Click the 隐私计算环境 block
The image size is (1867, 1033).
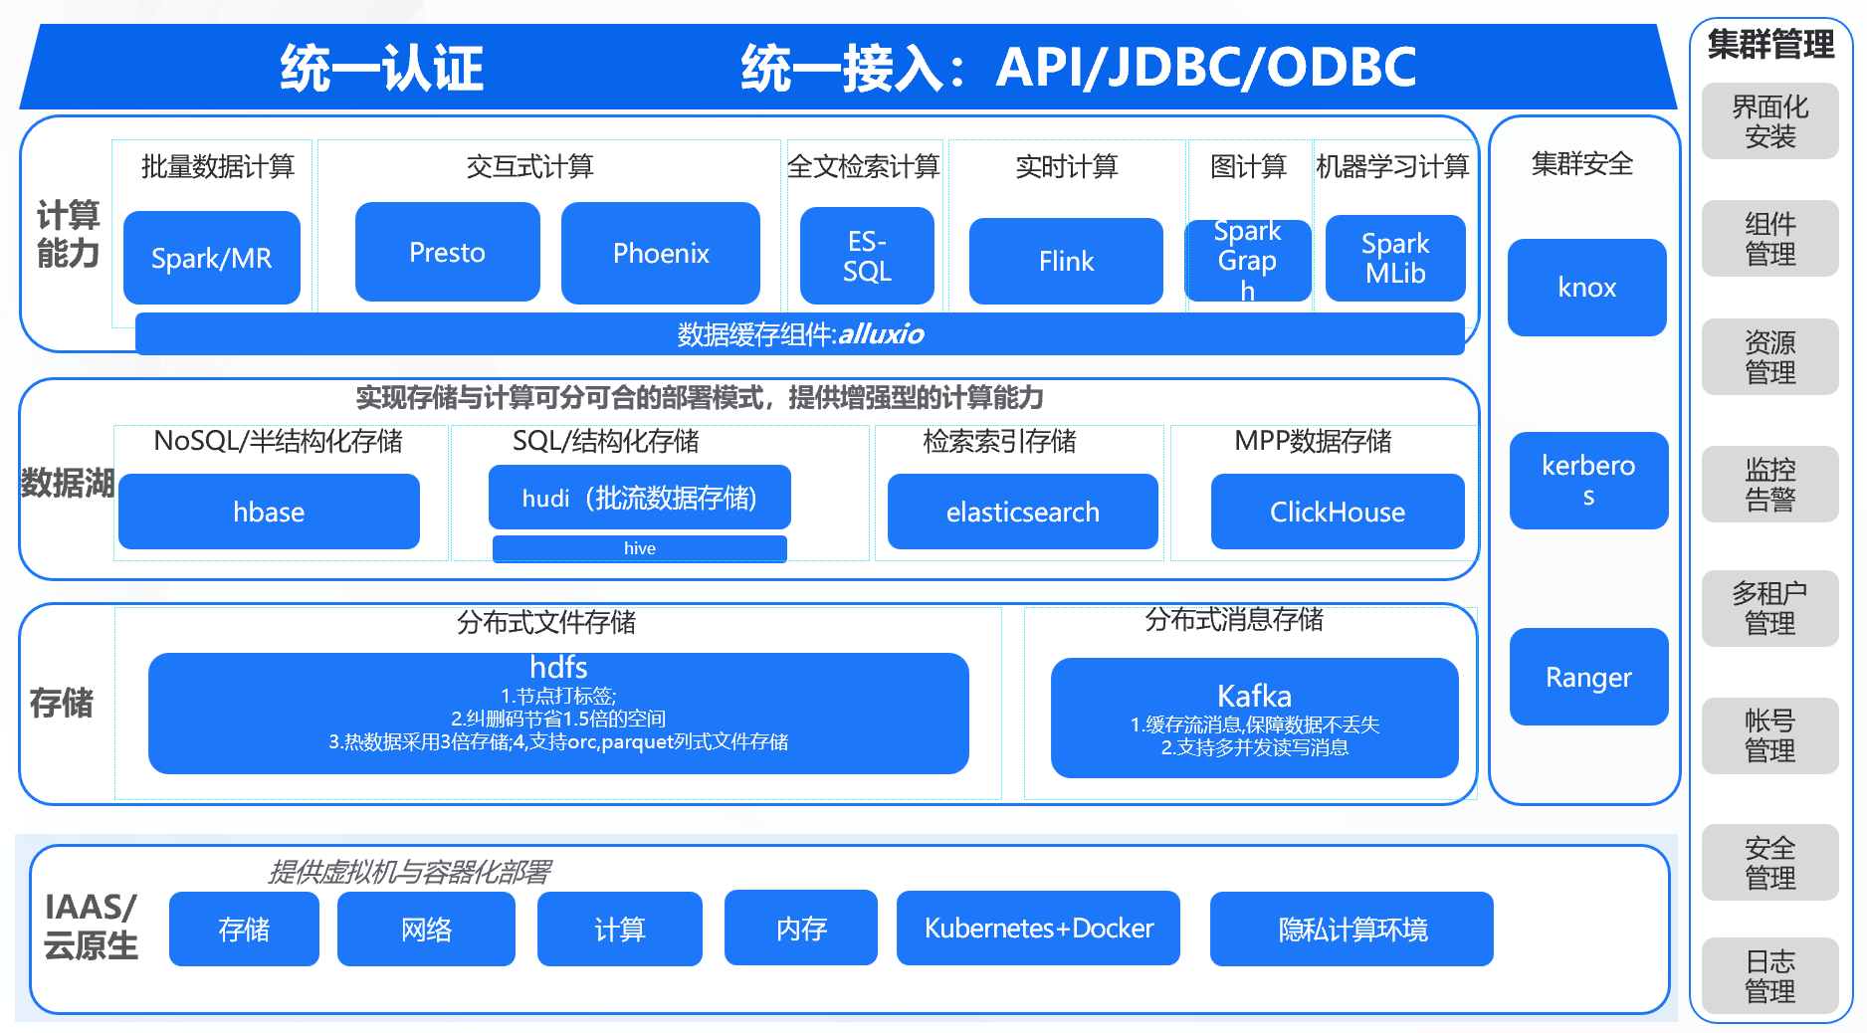[1351, 929]
